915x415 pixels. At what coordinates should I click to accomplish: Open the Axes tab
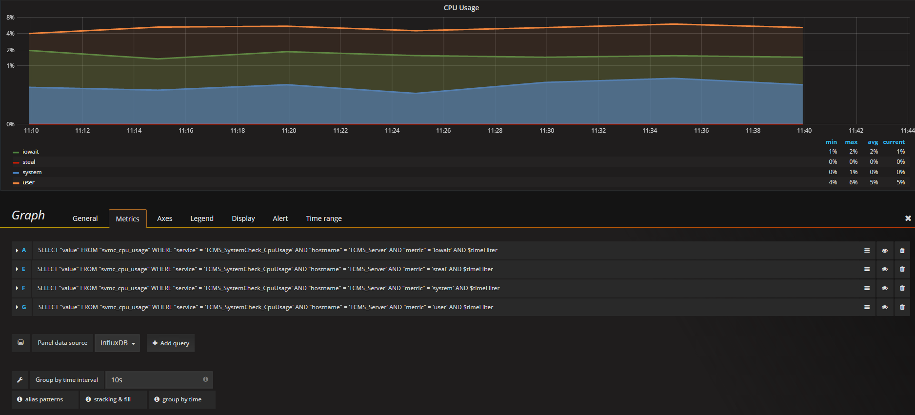click(x=164, y=218)
